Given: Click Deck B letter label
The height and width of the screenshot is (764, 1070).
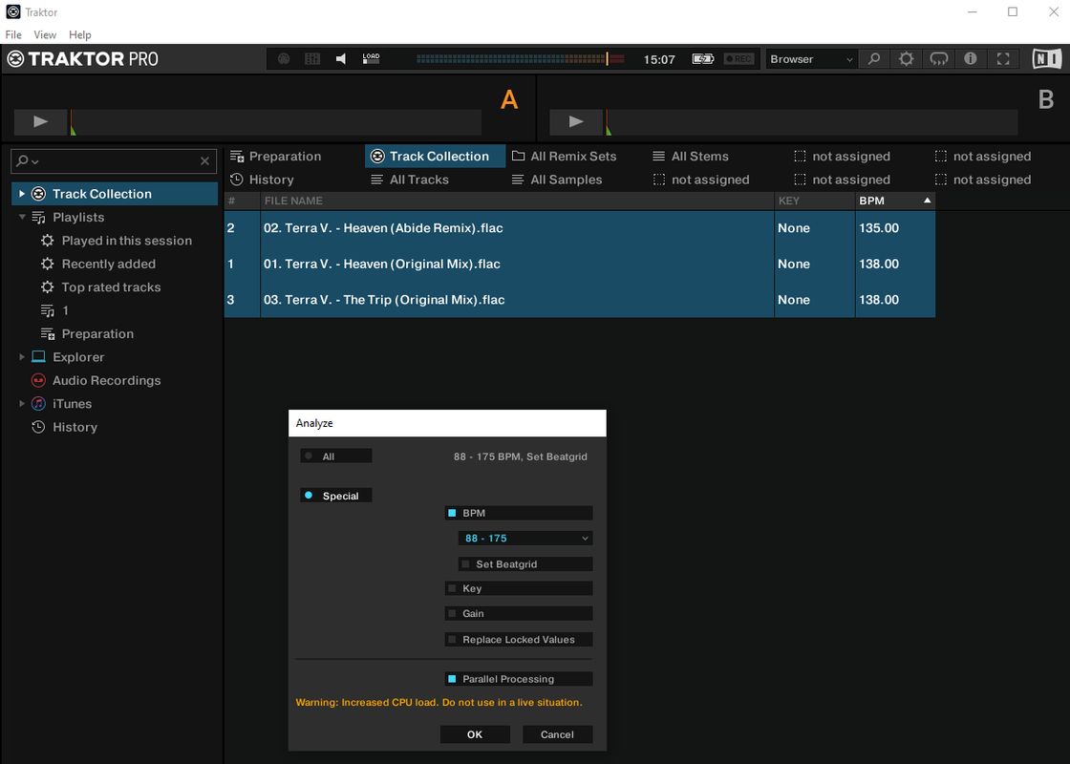Looking at the screenshot, I should pos(1046,99).
